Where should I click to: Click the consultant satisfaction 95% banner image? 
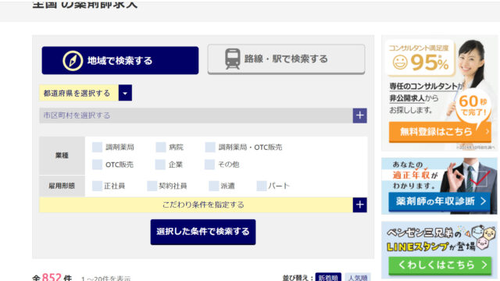(439, 93)
